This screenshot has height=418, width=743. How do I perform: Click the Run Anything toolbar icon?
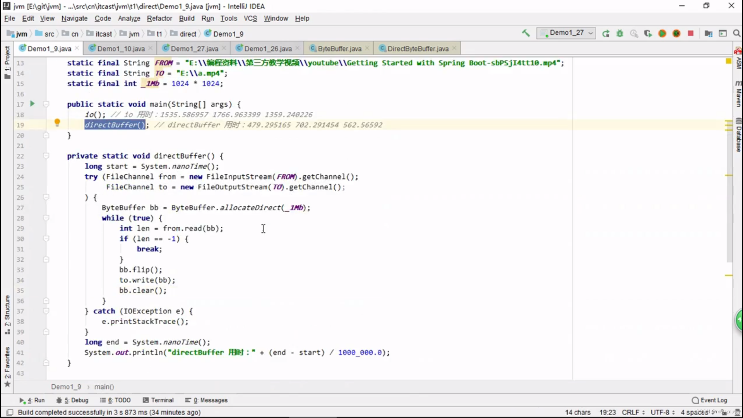click(x=722, y=34)
